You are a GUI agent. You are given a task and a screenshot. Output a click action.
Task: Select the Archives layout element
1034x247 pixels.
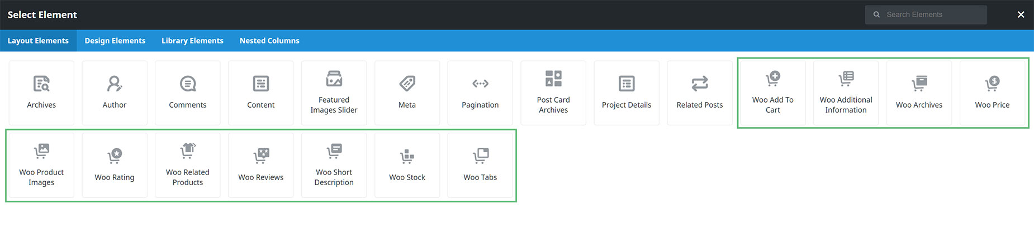(x=41, y=93)
